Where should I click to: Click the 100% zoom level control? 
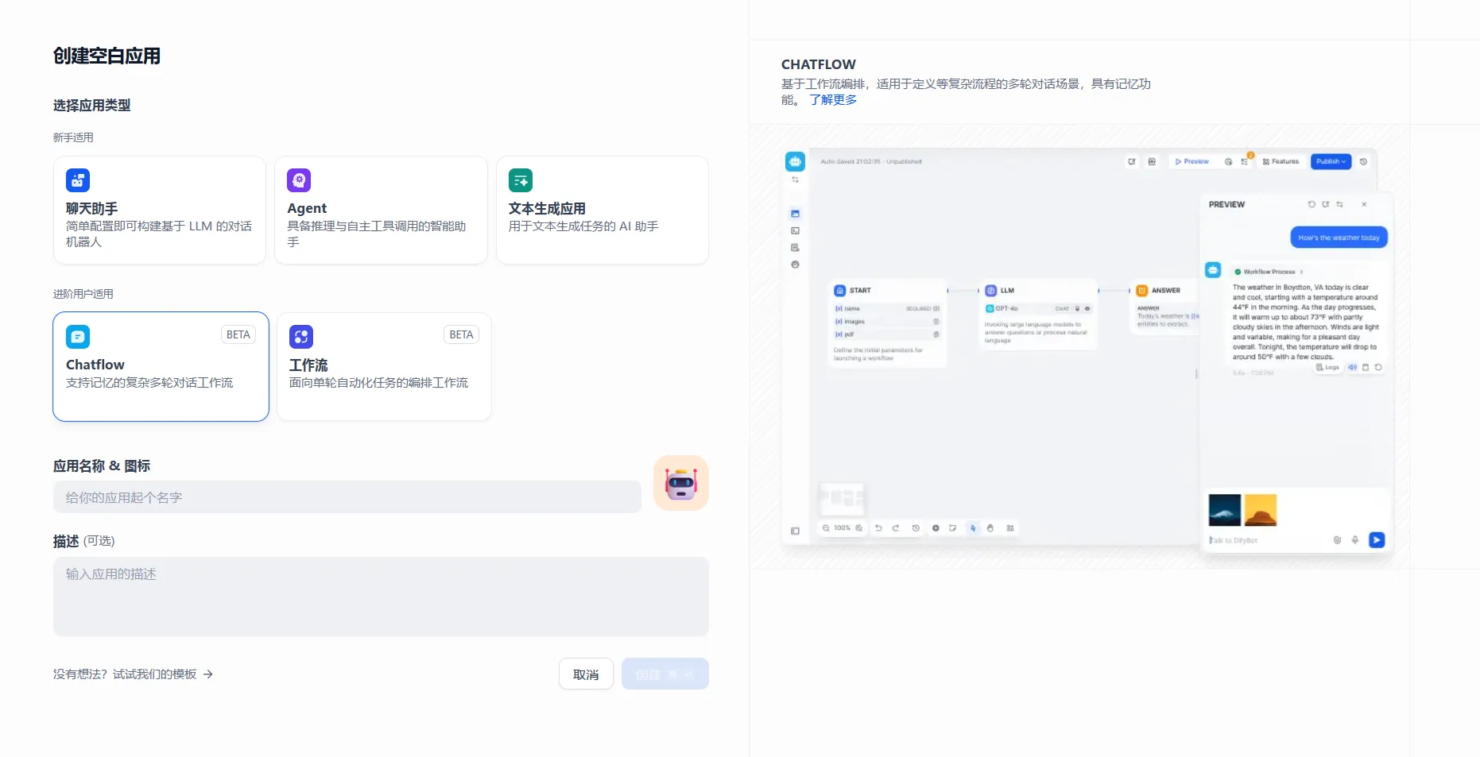(842, 528)
